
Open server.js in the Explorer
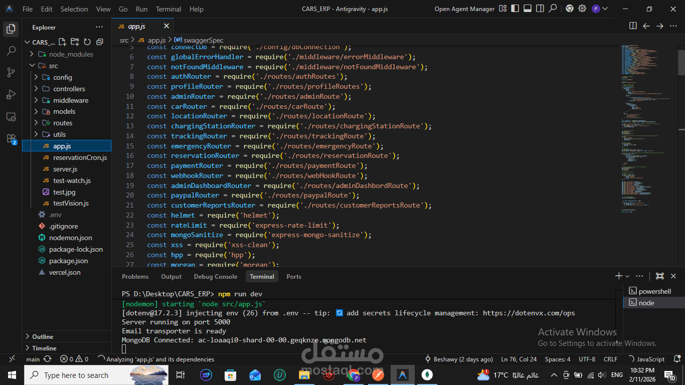(66, 169)
